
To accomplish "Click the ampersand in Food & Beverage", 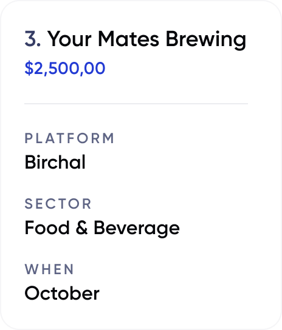I will click(81, 227).
